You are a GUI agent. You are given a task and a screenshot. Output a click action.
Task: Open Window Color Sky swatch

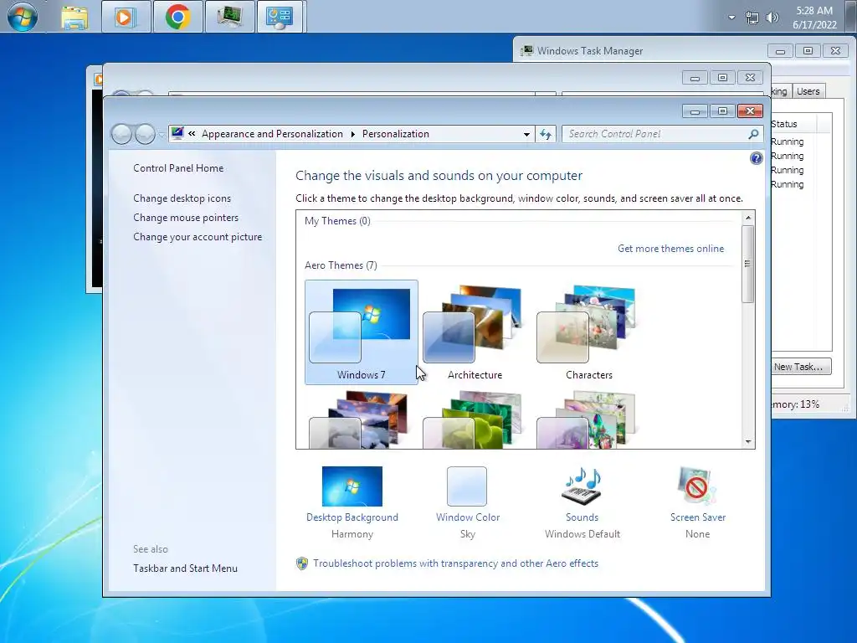click(x=467, y=486)
